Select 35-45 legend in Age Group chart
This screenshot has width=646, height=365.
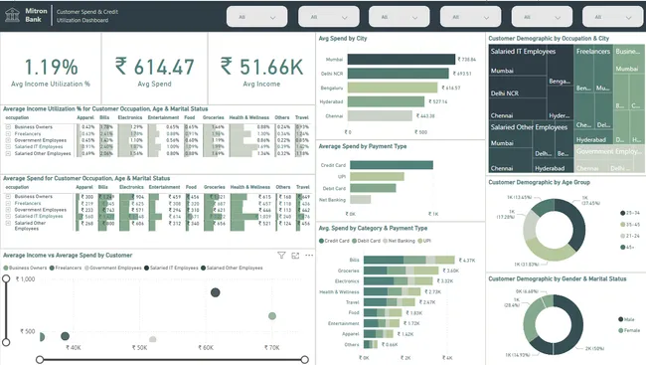[x=630, y=225]
